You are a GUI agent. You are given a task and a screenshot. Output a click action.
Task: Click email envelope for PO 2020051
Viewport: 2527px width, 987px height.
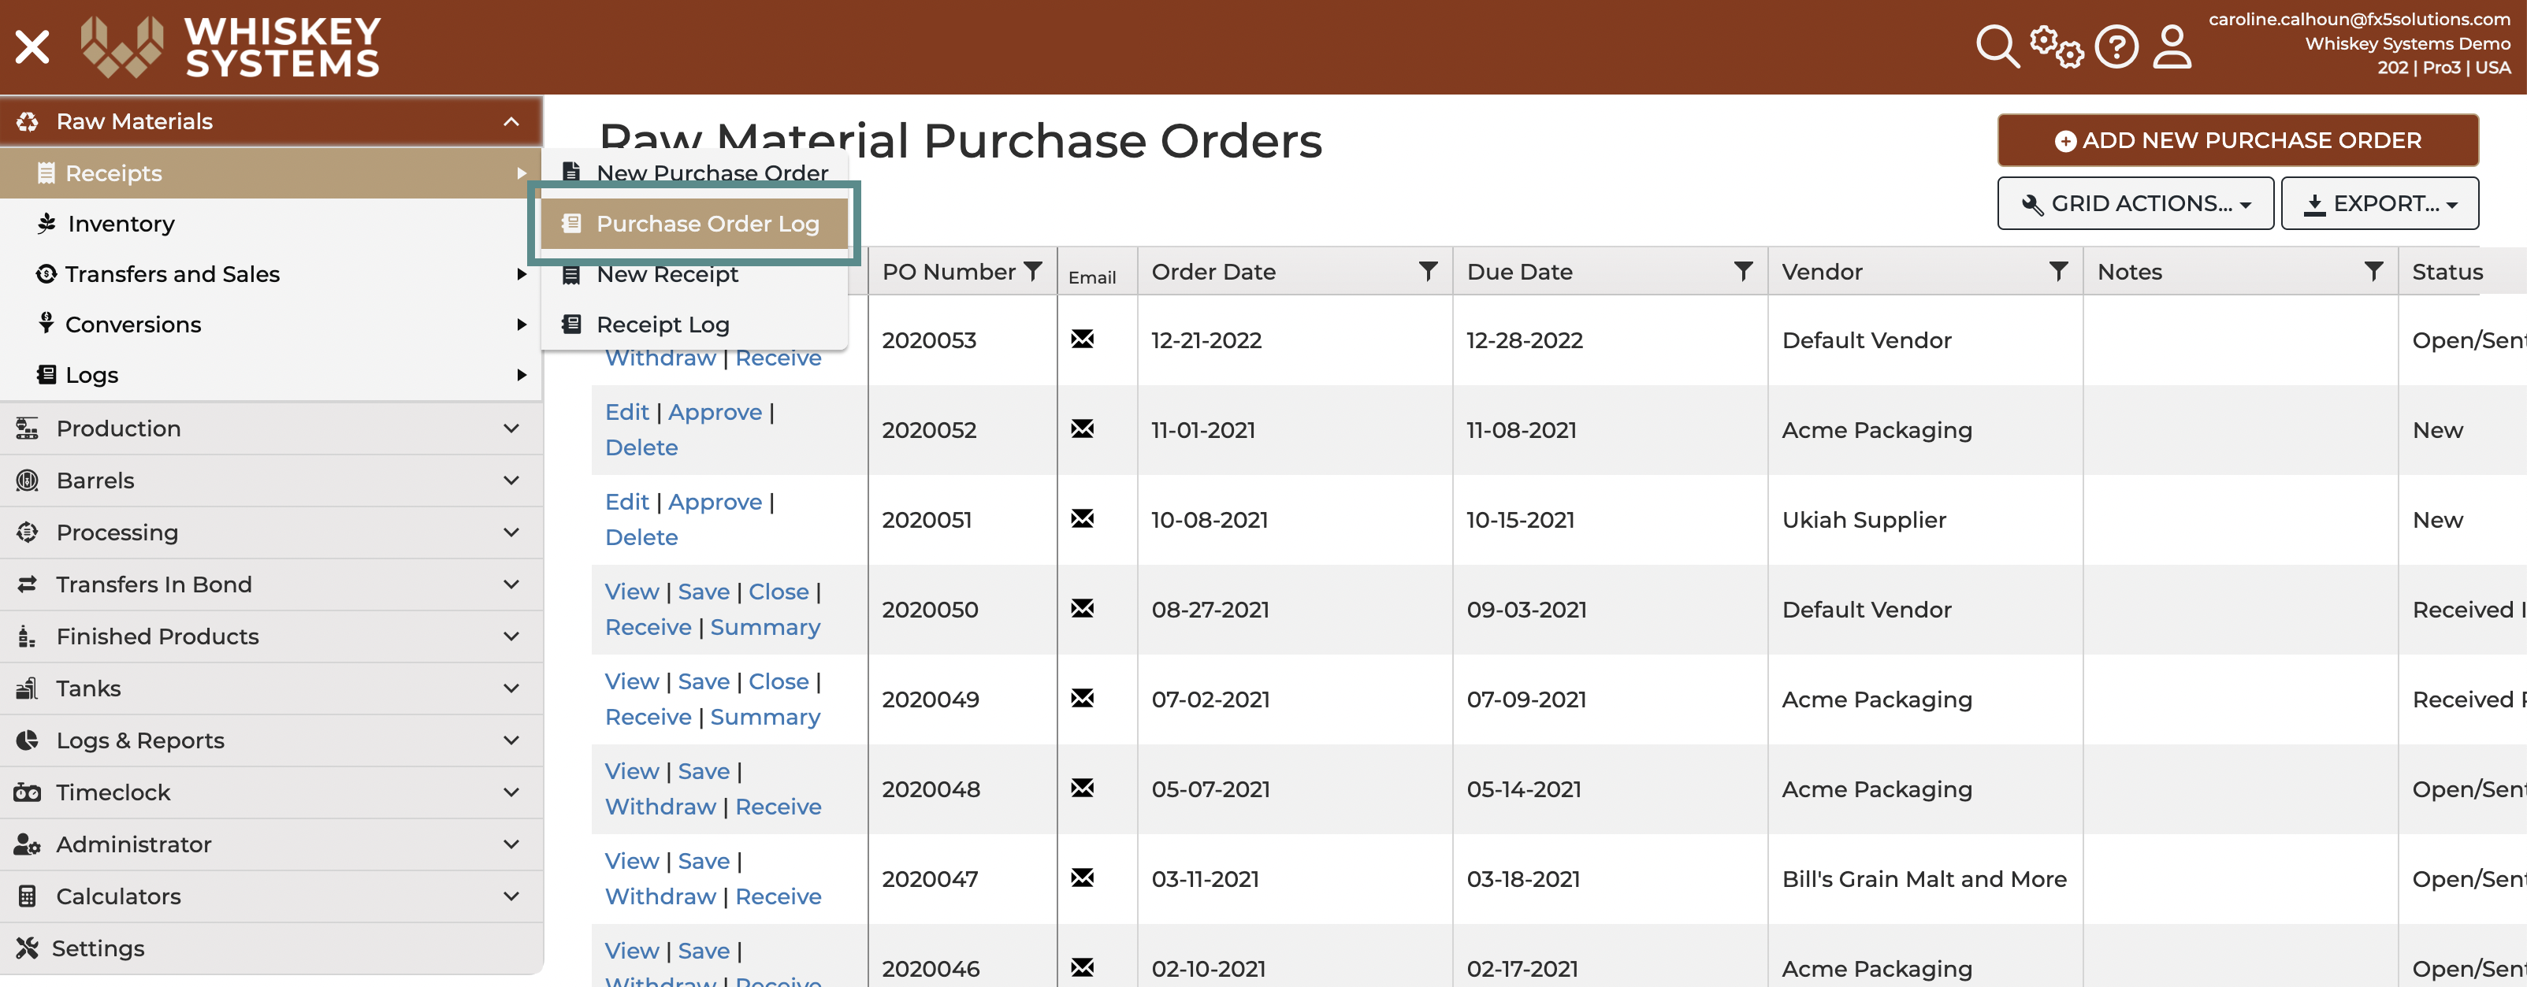(x=1082, y=519)
